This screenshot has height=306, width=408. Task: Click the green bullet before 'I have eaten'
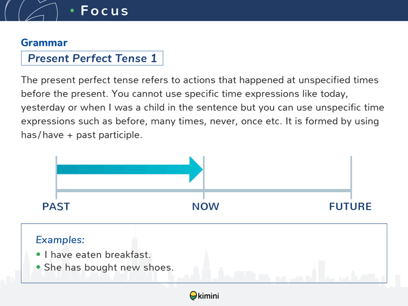39,254
